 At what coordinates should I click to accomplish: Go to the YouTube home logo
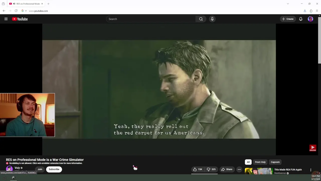tap(20, 19)
